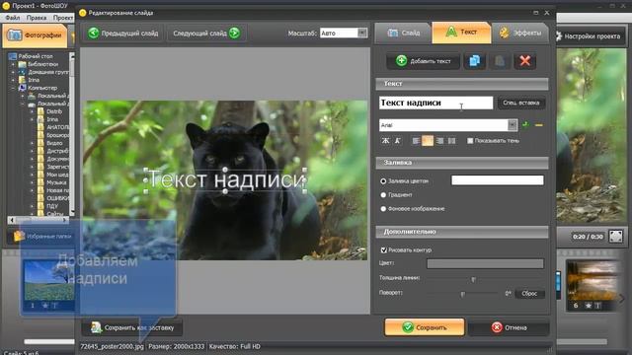The width and height of the screenshot is (632, 355).
Task: Click the green previous slide arrow icon
Action: coord(94,33)
